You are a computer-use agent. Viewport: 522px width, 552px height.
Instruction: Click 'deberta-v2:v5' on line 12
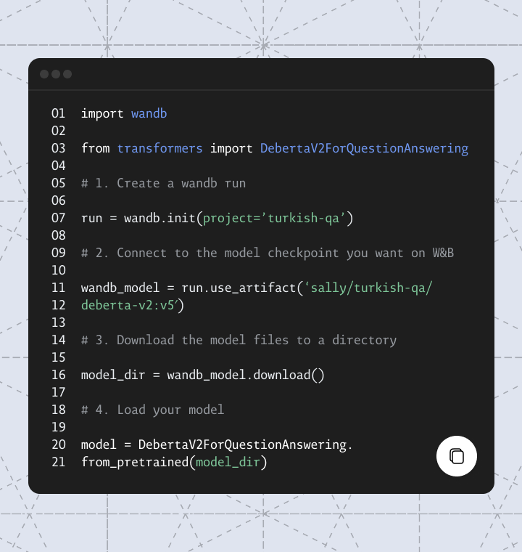pyautogui.click(x=128, y=305)
